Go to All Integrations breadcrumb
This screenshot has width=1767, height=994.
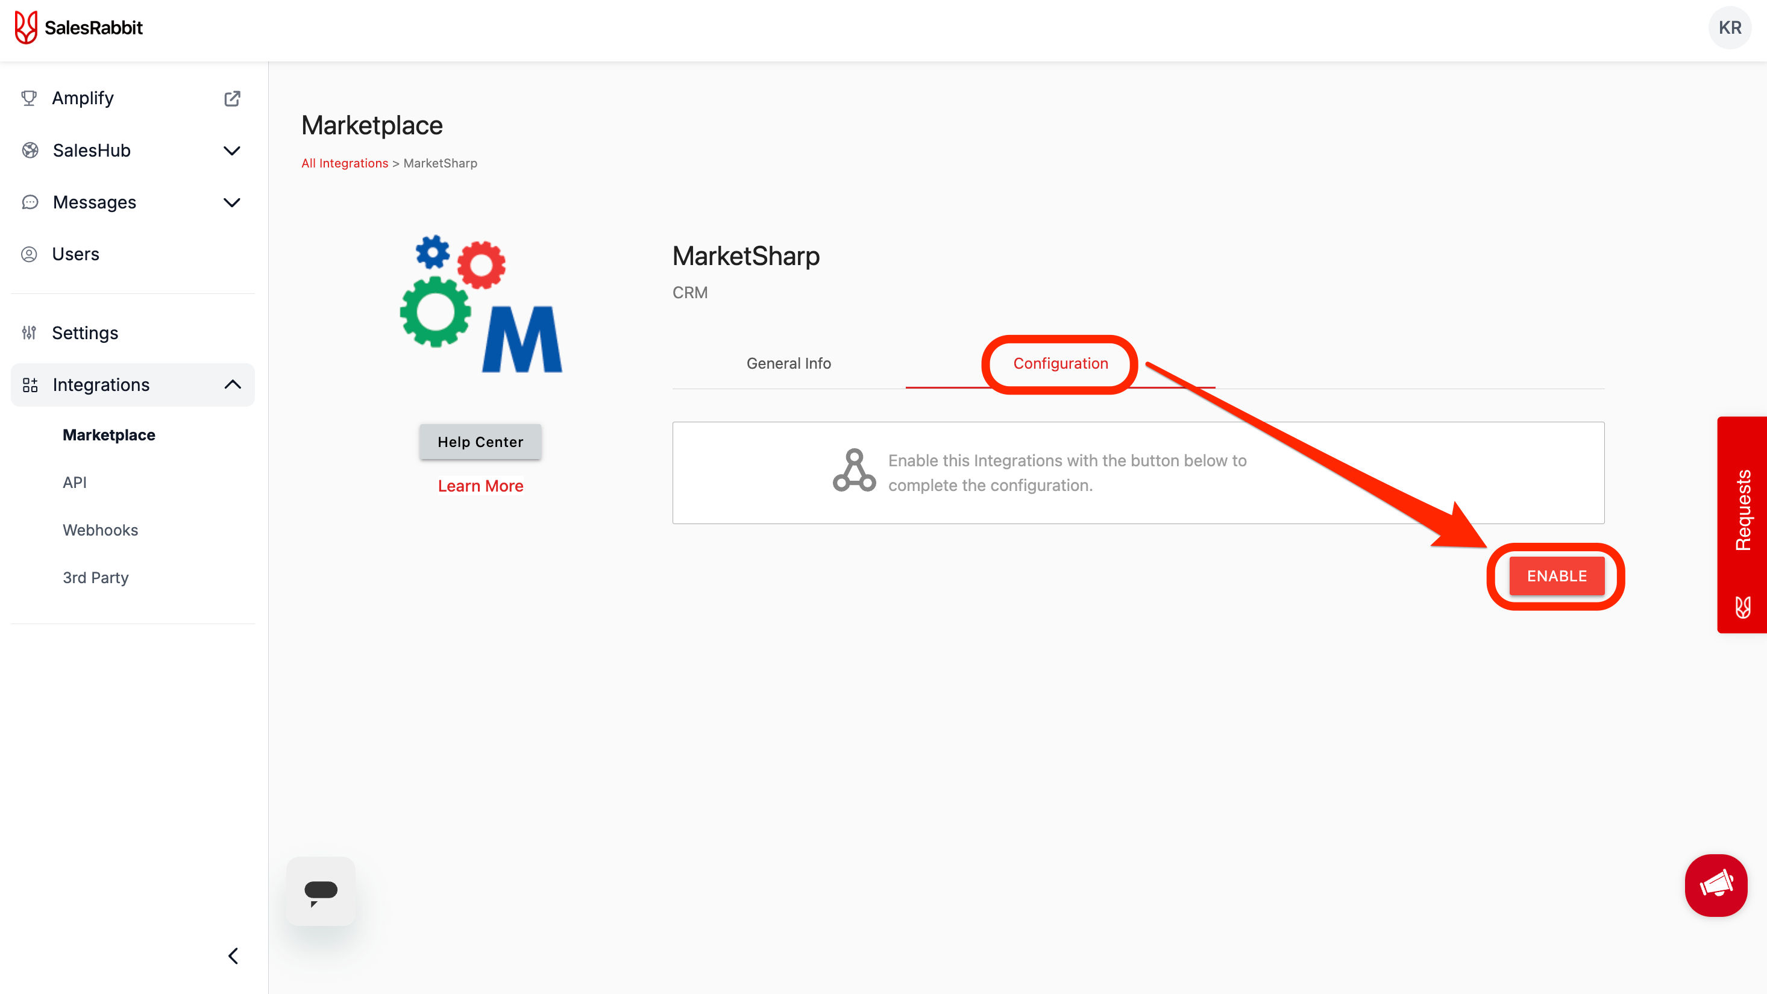[x=344, y=163]
